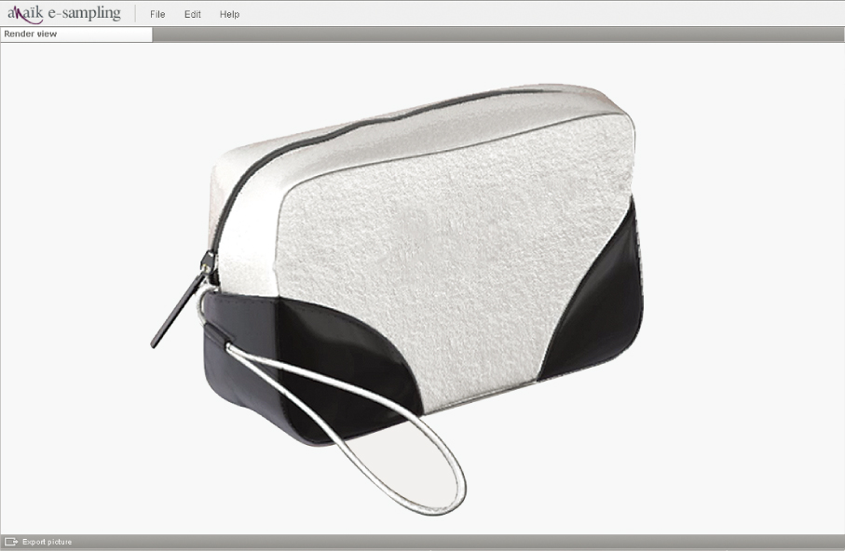Click the rendered handbag 3D preview

click(x=397, y=299)
